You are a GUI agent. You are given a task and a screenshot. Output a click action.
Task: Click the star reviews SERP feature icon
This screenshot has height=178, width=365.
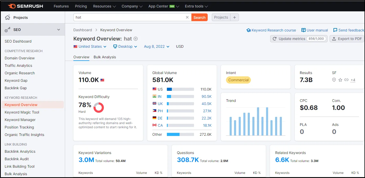tap(340, 80)
